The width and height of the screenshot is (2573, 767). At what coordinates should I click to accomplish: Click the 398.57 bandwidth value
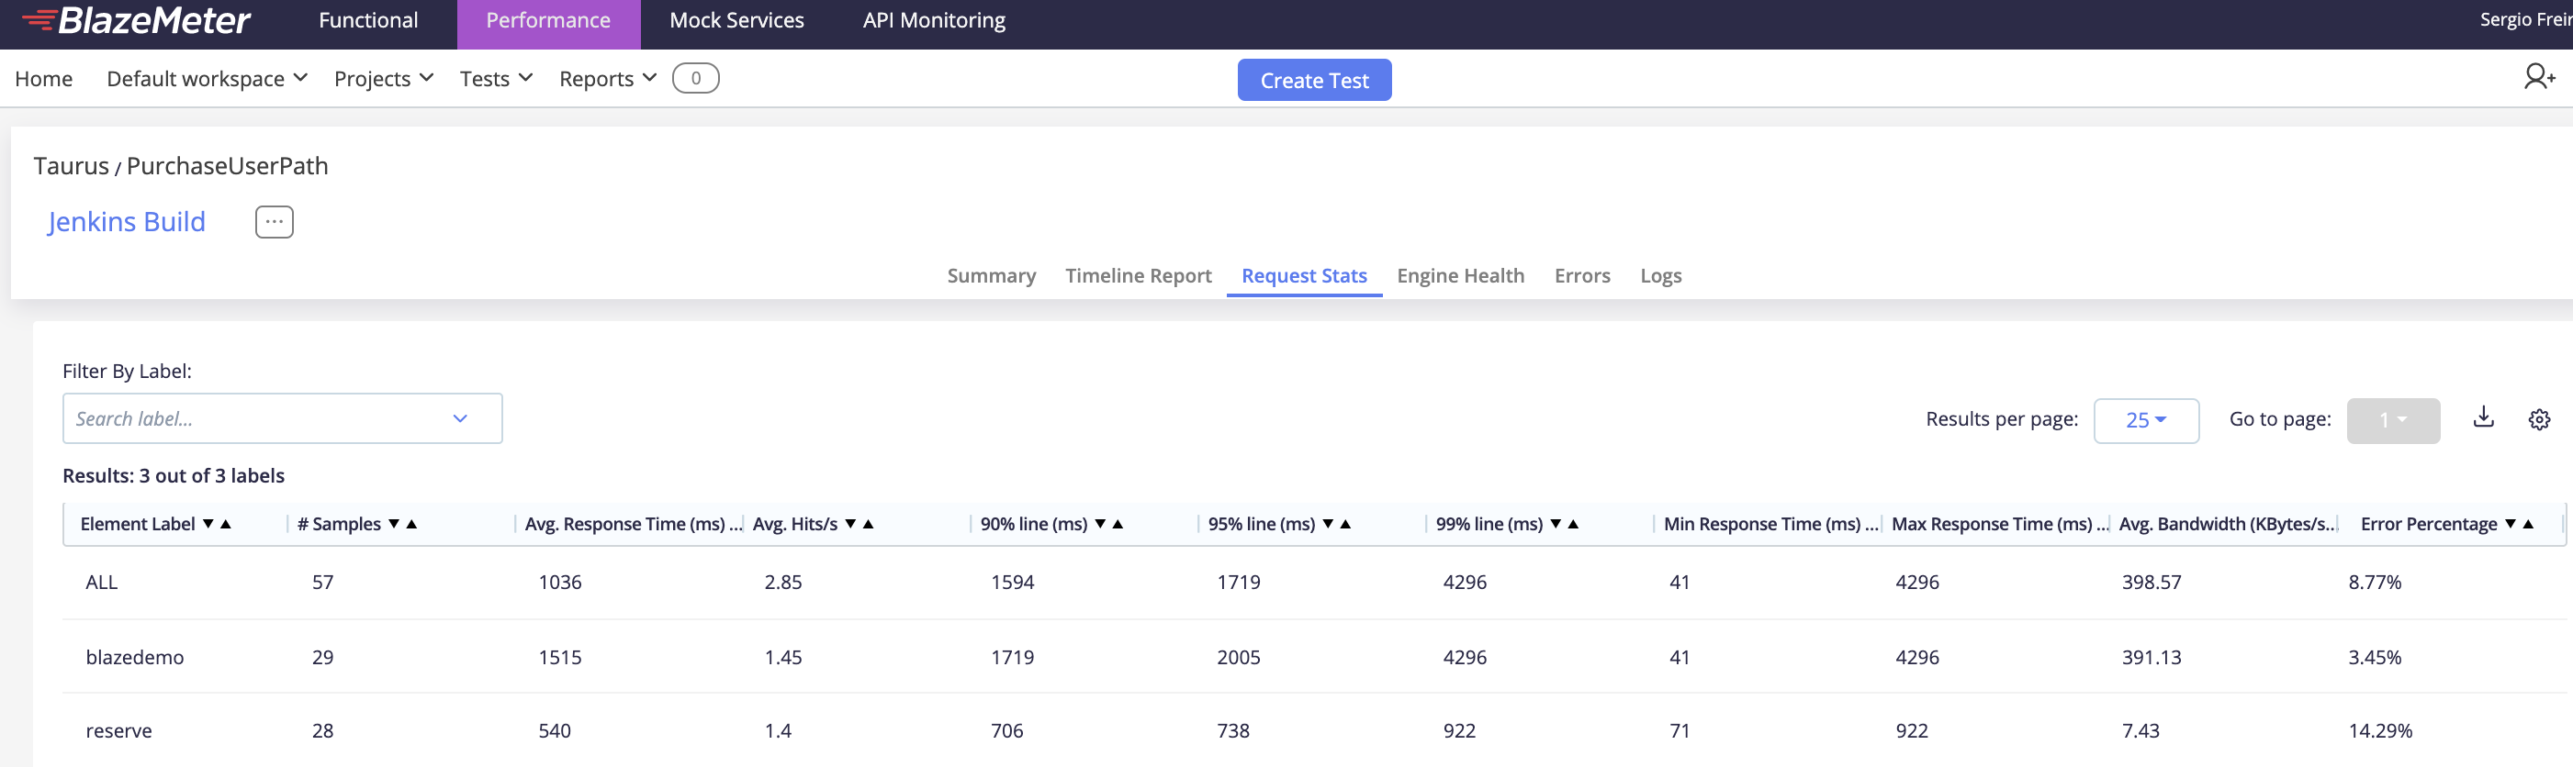pyautogui.click(x=2152, y=583)
